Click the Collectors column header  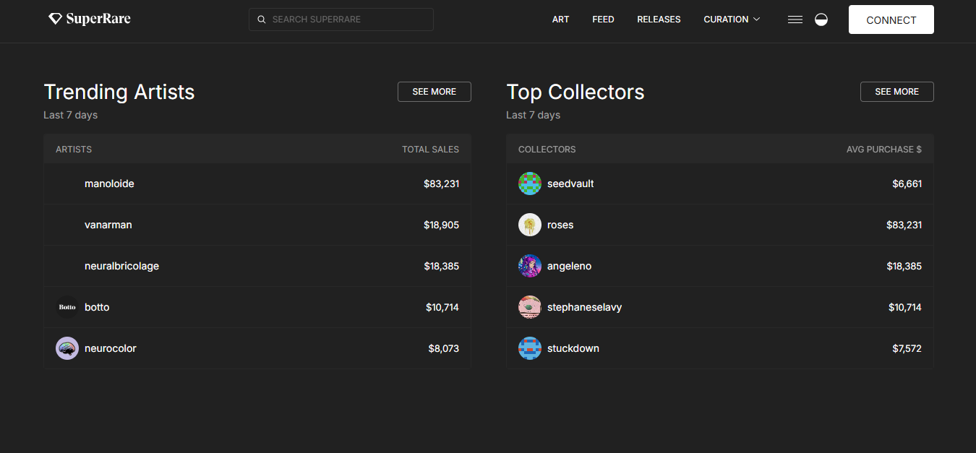click(x=547, y=150)
